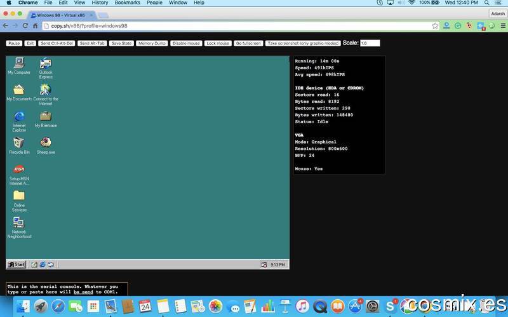Image resolution: width=508 pixels, height=317 pixels.
Task: Click Task Scheduler tray icon
Action: click(x=264, y=265)
